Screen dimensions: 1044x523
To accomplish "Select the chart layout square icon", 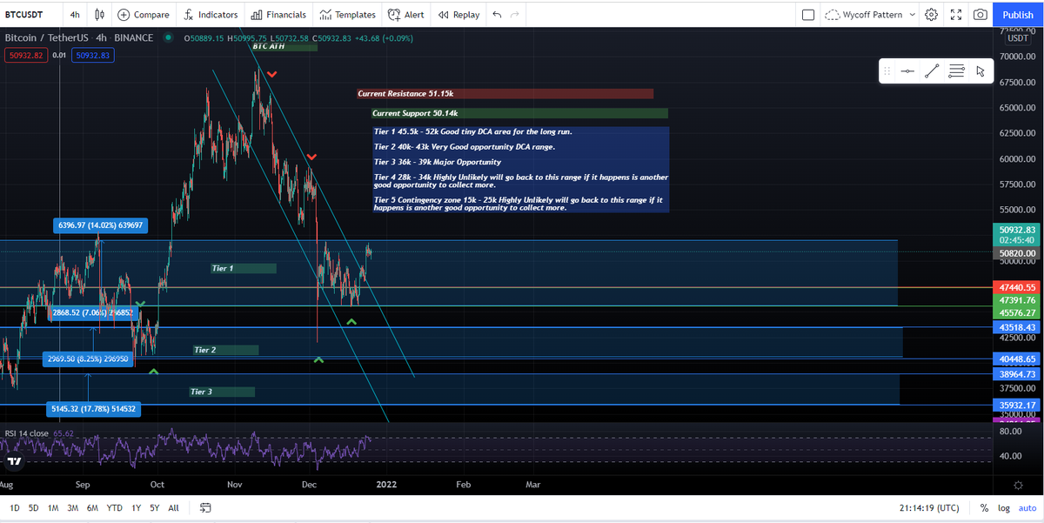I will click(x=808, y=15).
